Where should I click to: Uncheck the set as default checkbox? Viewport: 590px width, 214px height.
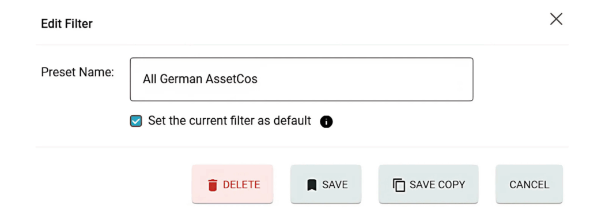[136, 121]
